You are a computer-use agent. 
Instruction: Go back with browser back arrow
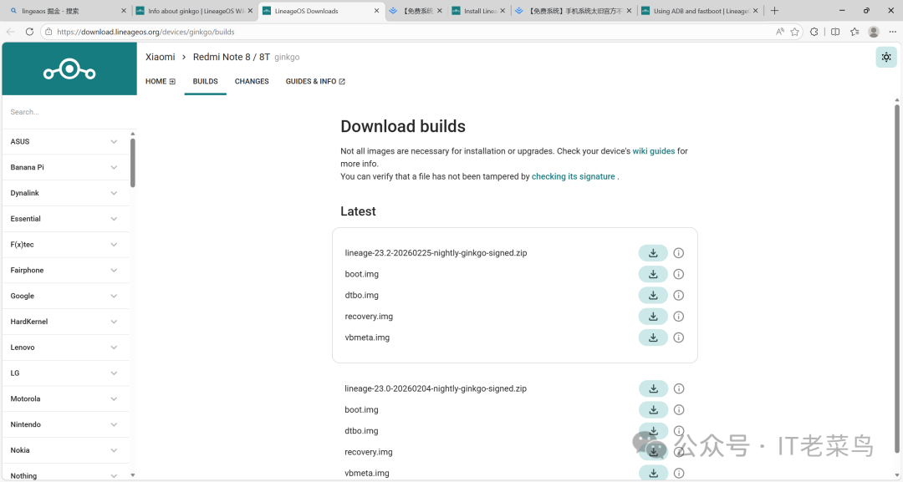point(10,32)
